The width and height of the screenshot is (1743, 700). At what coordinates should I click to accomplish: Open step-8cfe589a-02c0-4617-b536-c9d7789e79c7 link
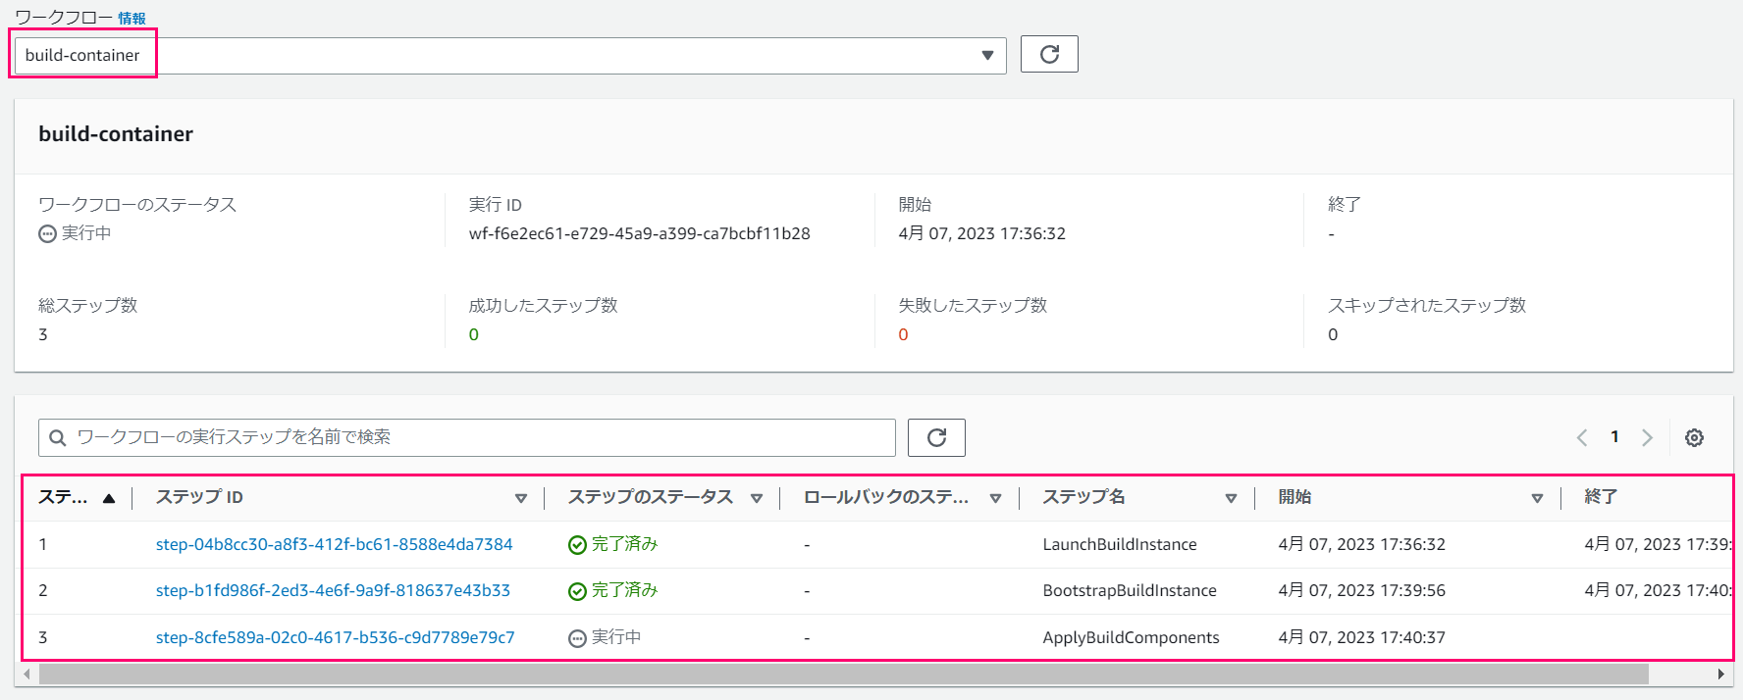point(335,637)
